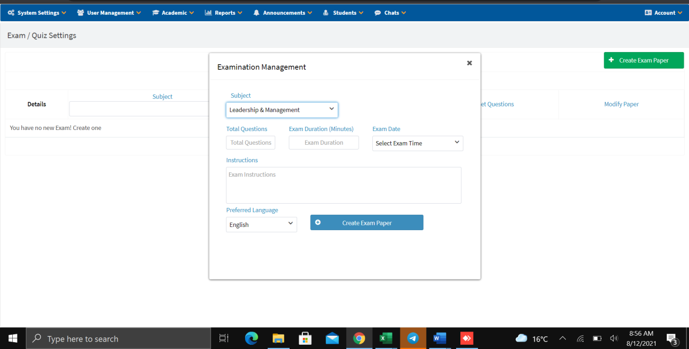
Task: Open the Account menu
Action: click(663, 13)
